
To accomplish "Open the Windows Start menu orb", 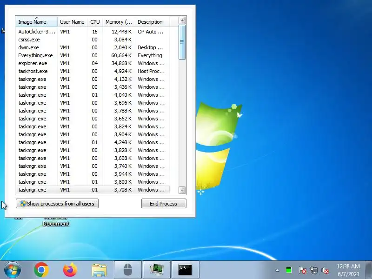I will pyautogui.click(x=13, y=270).
